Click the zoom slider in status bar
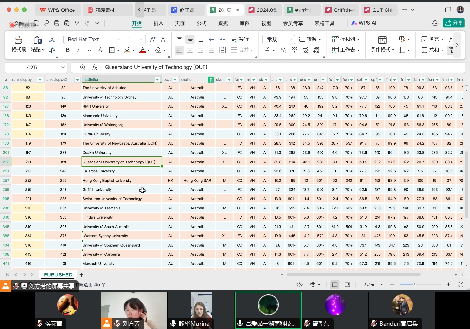Image resolution: width=470 pixels, height=329 pixels. coord(414,284)
